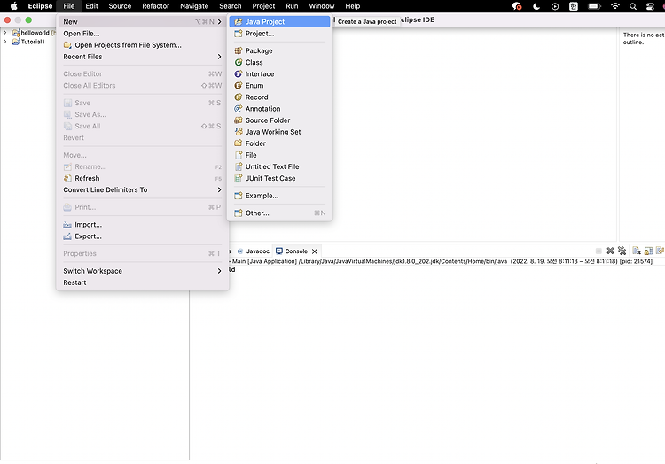This screenshot has height=464, width=665.
Task: Open the Project menu
Action: 263,6
